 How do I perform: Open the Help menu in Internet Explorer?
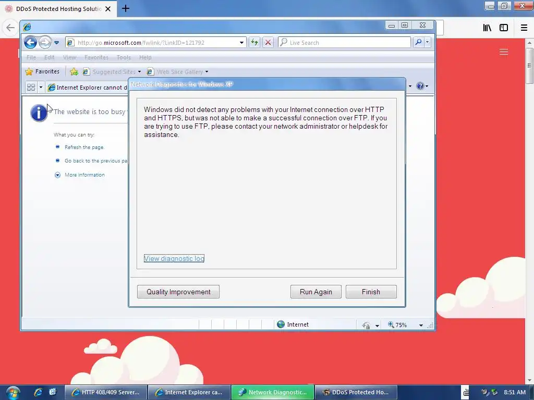coord(145,57)
